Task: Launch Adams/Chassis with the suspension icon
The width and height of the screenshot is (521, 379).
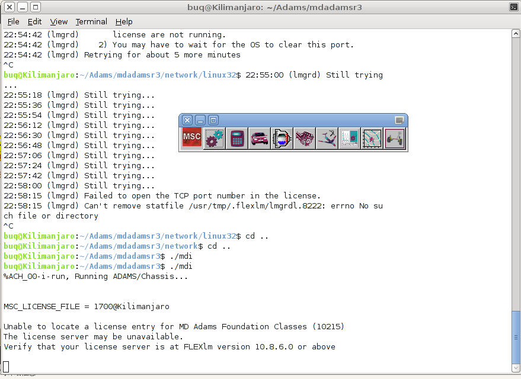Action: click(x=395, y=139)
